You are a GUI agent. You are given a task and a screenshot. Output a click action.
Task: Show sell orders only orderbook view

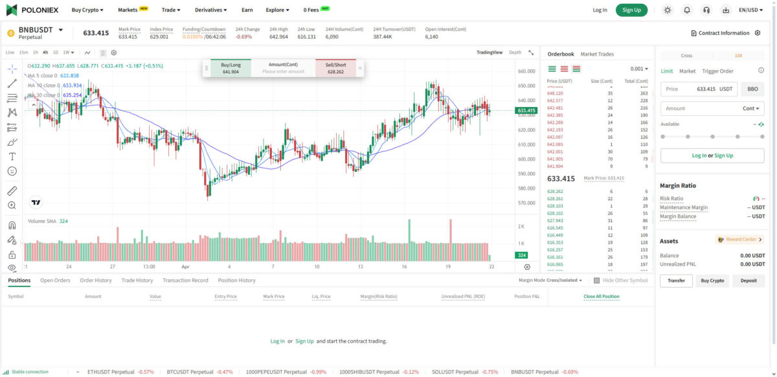pyautogui.click(x=564, y=69)
